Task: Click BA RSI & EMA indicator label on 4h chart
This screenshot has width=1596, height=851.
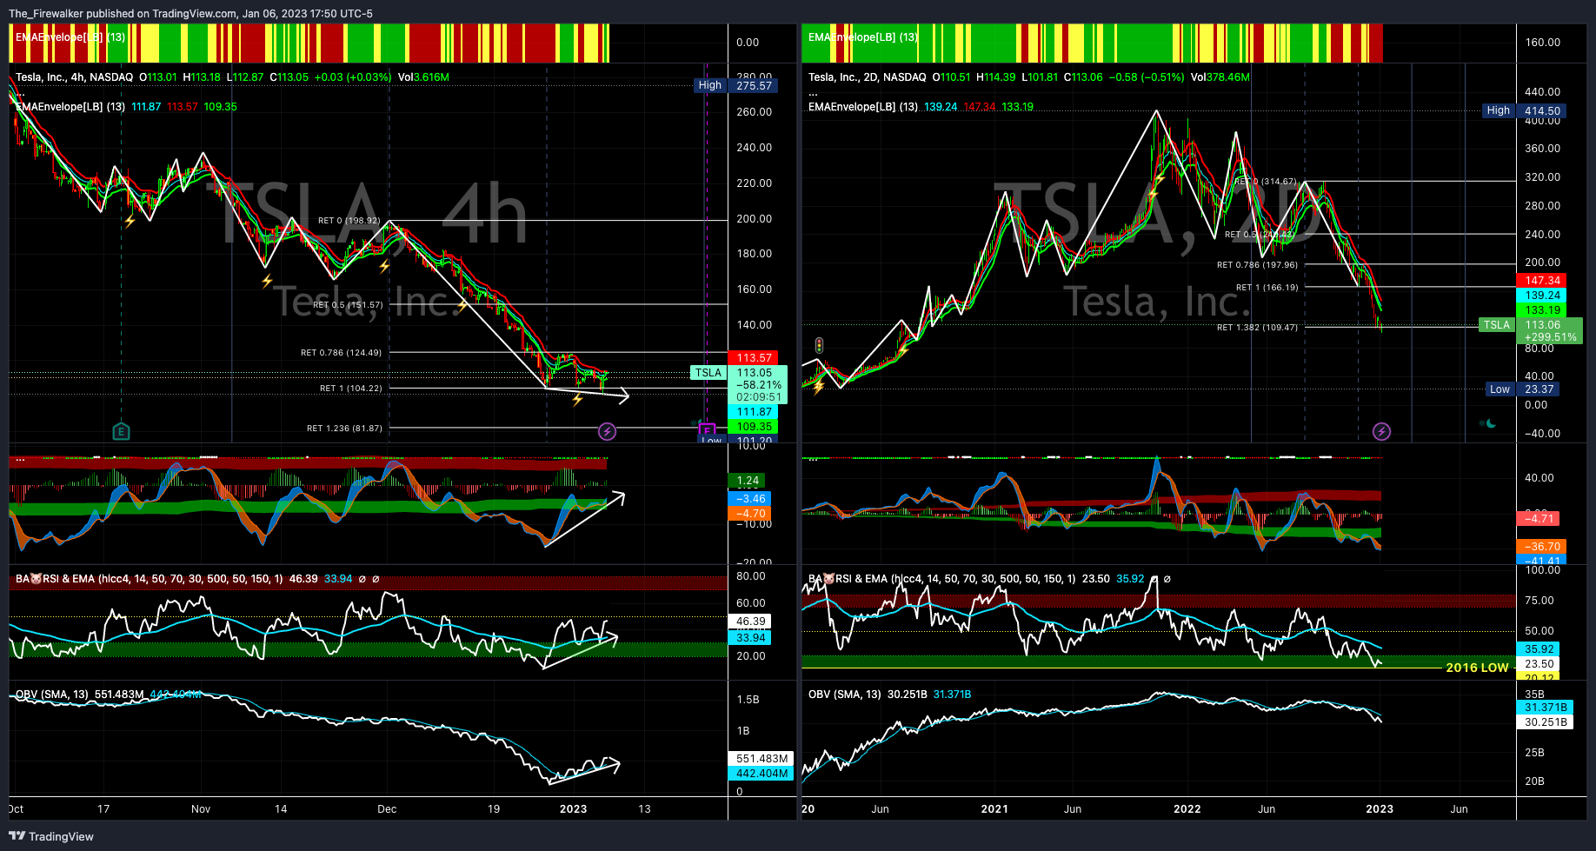Action: point(149,579)
